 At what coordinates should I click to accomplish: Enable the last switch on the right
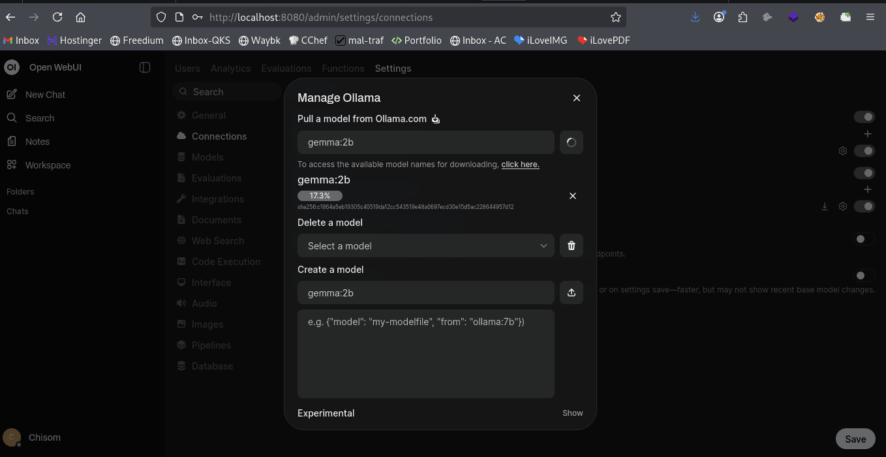coord(864,276)
